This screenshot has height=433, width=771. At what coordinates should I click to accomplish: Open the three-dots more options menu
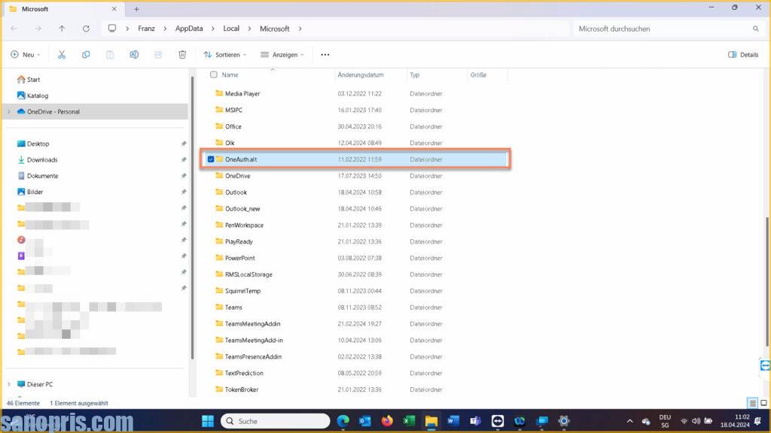pos(325,55)
